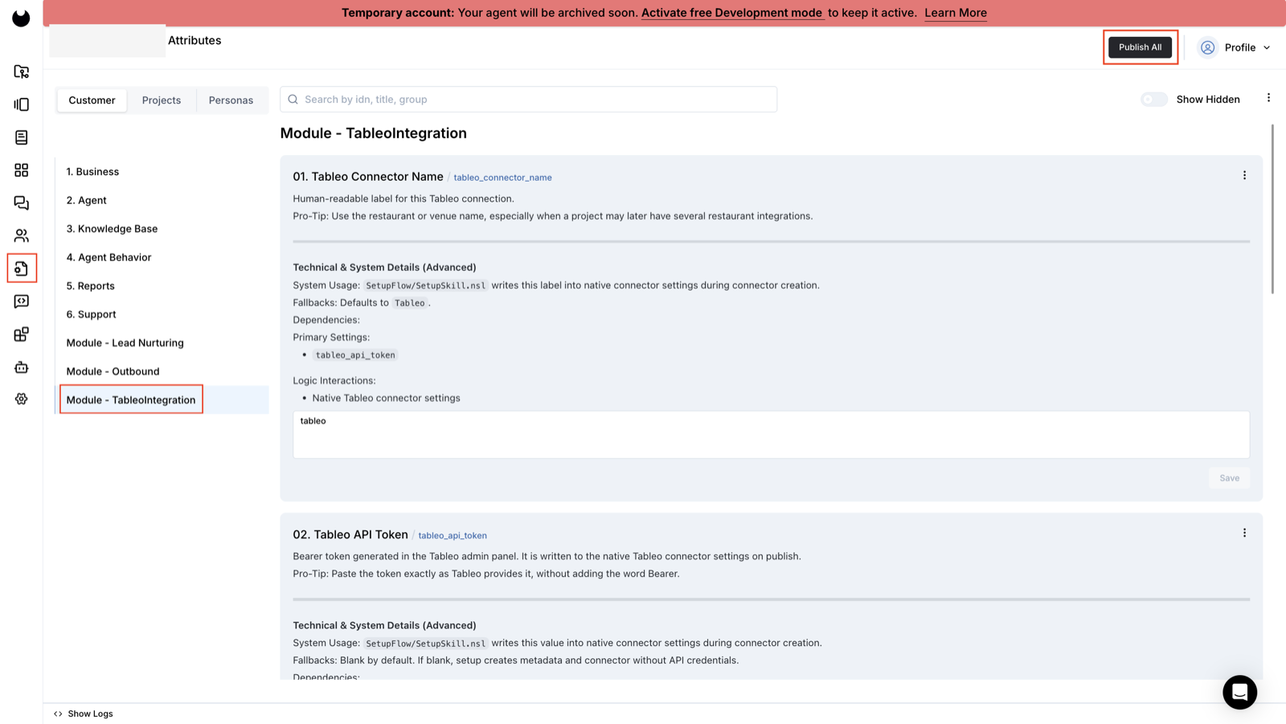Click the Tableo Connector Name value textbox
Viewport: 1286px width, 724px height.
point(771,435)
